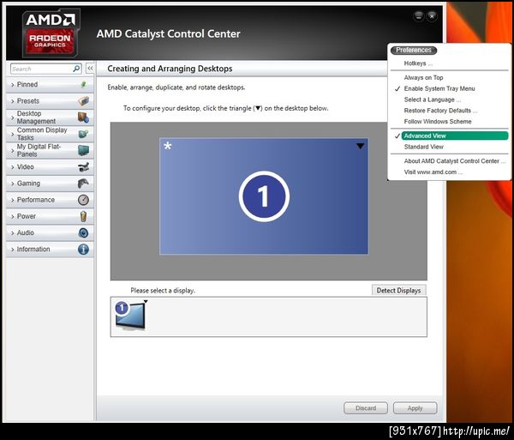This screenshot has width=514, height=440.
Task: Click the Apply button
Action: coord(415,408)
